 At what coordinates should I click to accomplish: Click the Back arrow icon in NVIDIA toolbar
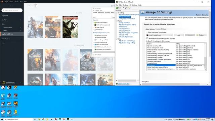(117, 8)
